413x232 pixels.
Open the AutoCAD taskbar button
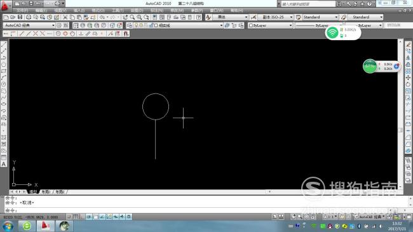click(x=45, y=226)
